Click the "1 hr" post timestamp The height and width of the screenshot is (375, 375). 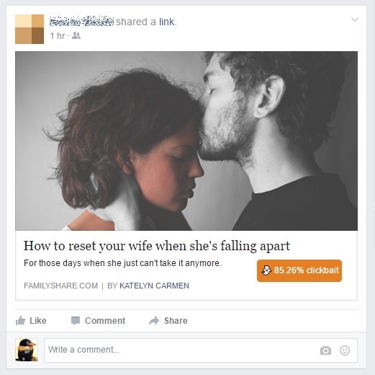[x=58, y=36]
